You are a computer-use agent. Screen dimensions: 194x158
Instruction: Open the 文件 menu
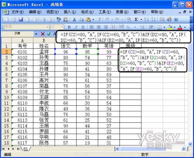pyautogui.click(x=17, y=12)
